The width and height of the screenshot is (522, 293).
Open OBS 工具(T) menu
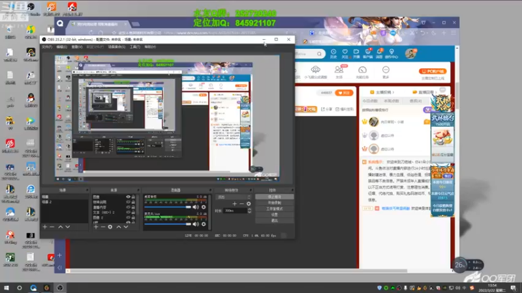[x=135, y=47]
